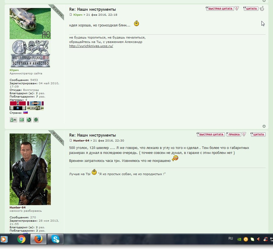Click the blue-orange award ribbon of Юрич
273x250 pixels.
click(x=35, y=103)
